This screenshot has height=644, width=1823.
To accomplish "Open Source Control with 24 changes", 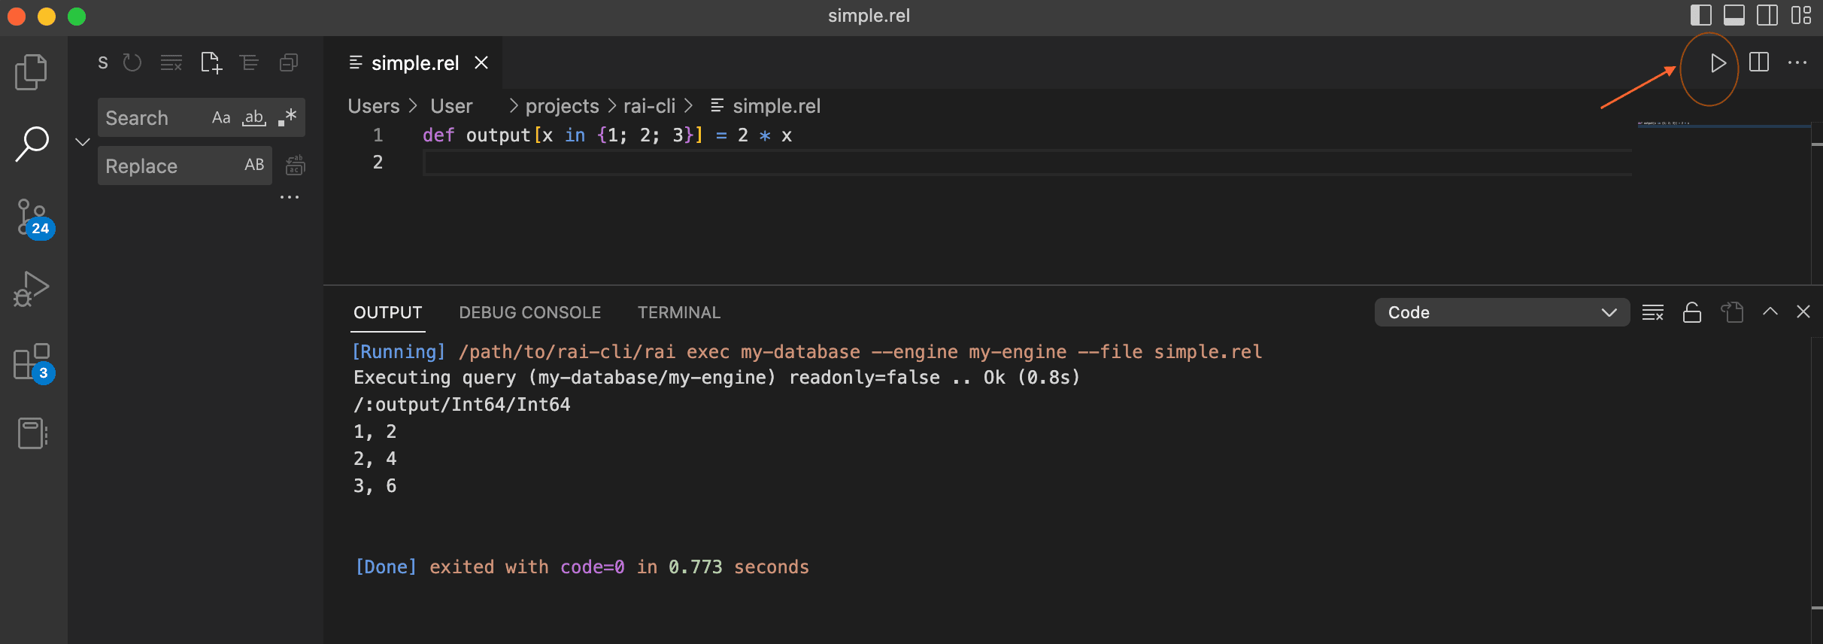I will (33, 219).
